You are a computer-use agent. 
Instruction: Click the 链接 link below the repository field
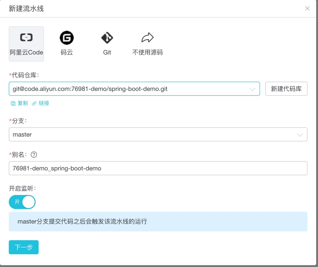41,103
